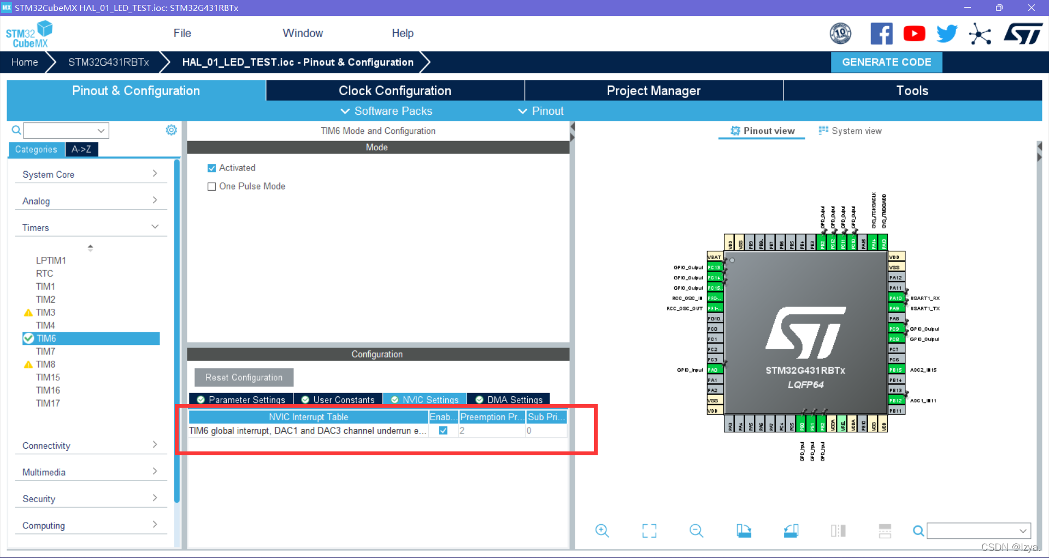Click the TIM8 warning triangle icon
The height and width of the screenshot is (558, 1049).
(x=28, y=365)
